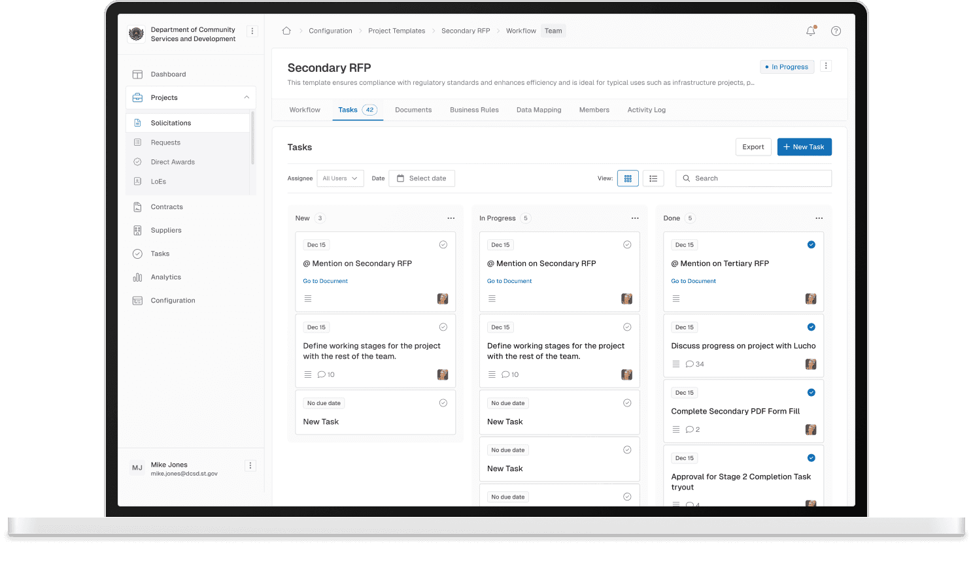Open the Workflow tab
Viewport: 973px width, 577px height.
click(305, 110)
